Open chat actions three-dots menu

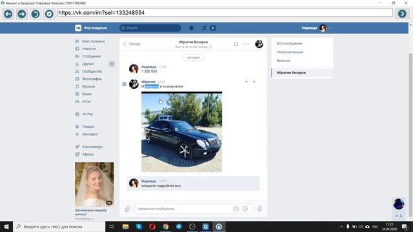pyautogui.click(x=247, y=44)
